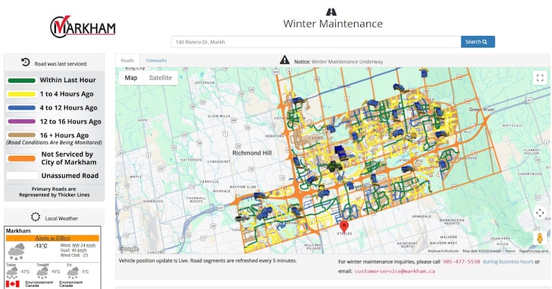The image size is (552, 289).
Task: Click the address search input field
Action: coord(315,42)
